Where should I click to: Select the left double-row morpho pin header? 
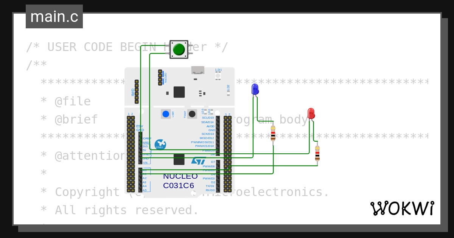(x=131, y=154)
